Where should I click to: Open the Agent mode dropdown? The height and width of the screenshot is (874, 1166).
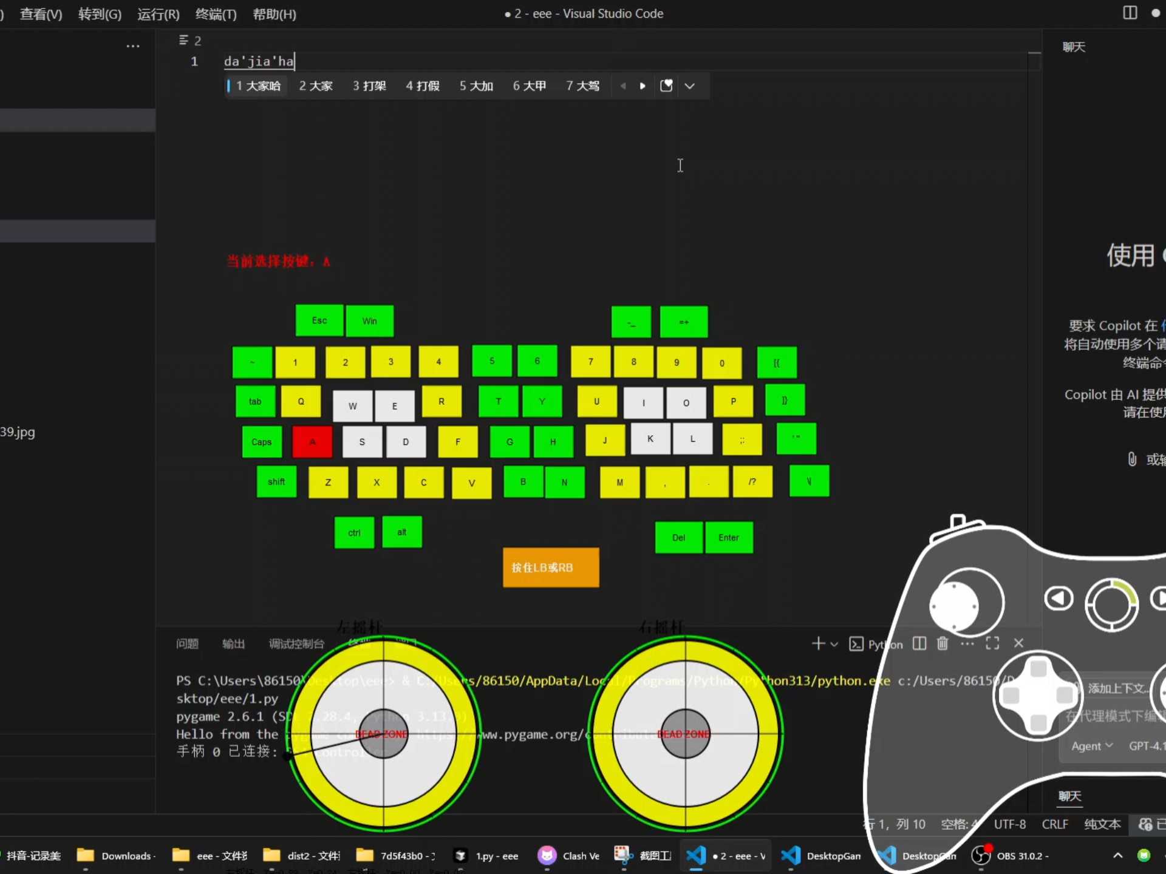point(1092,746)
